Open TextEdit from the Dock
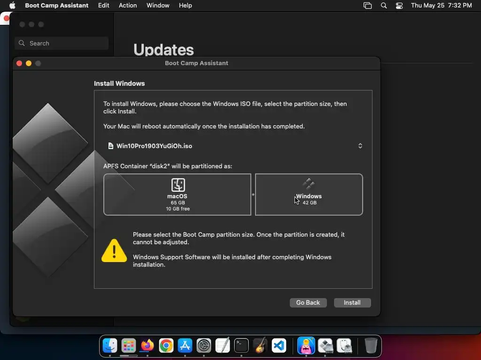This screenshot has width=481, height=360. point(223,345)
